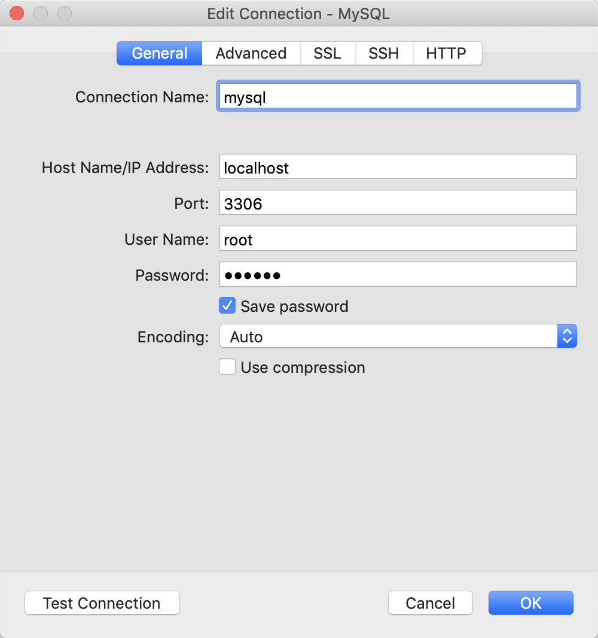Switch to the General tab
598x638 pixels.
159,53
